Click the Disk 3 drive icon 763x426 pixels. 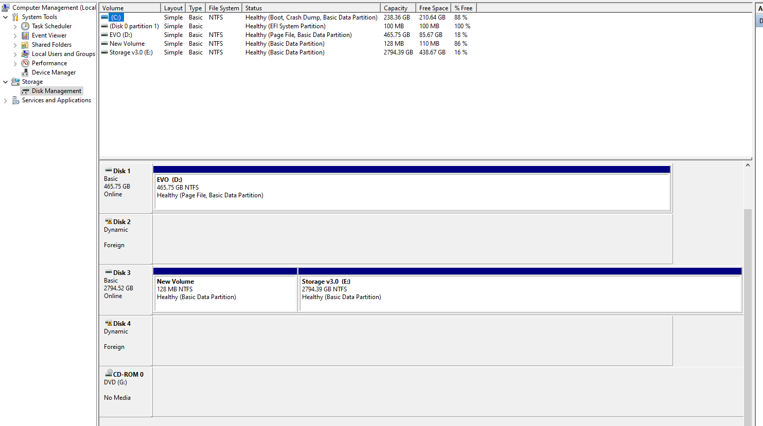109,272
